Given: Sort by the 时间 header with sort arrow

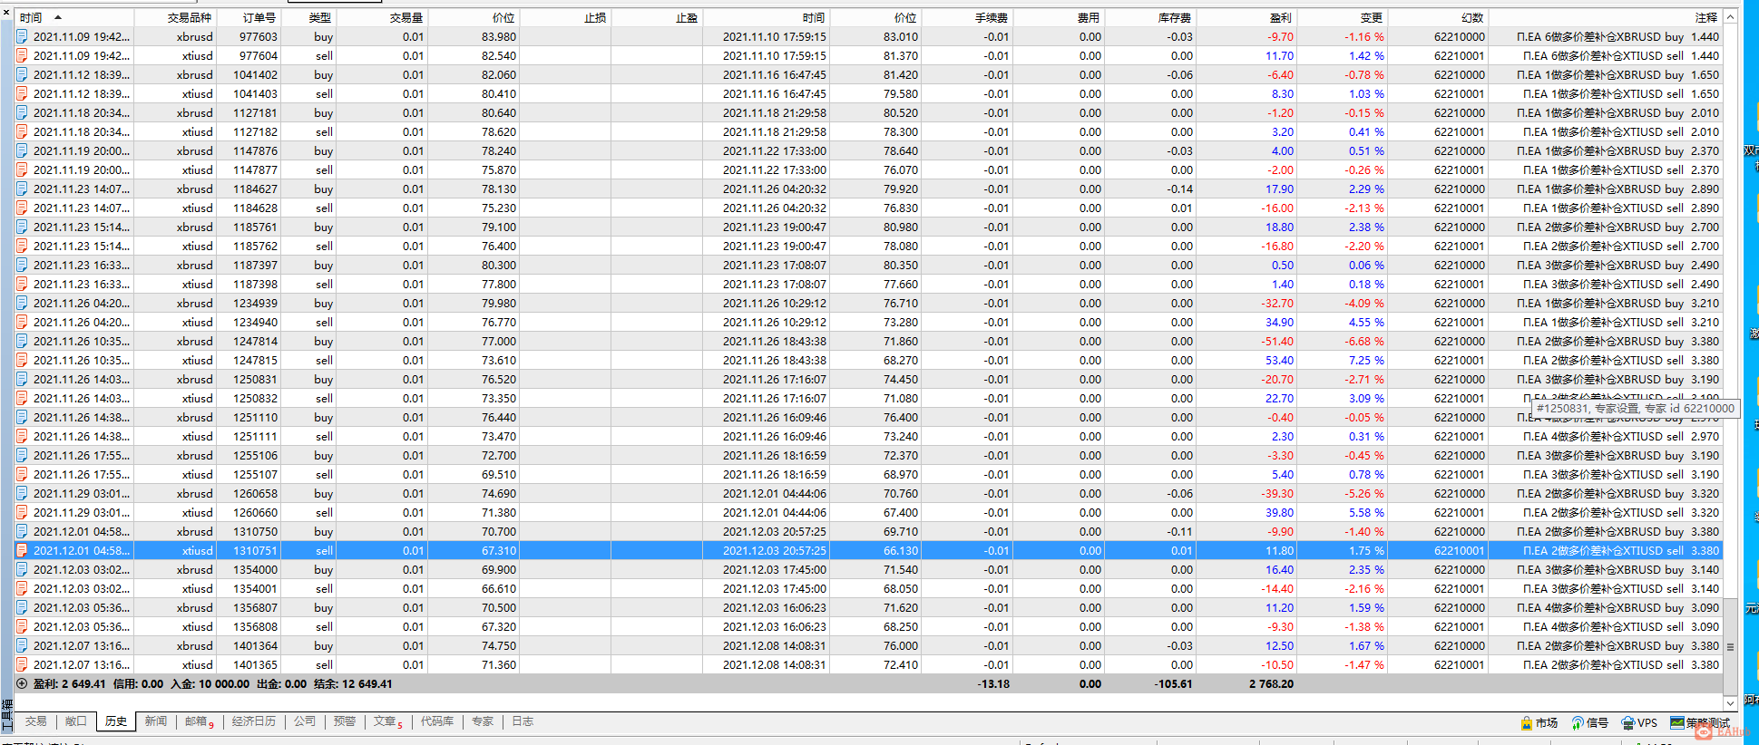Looking at the screenshot, I should [x=74, y=17].
